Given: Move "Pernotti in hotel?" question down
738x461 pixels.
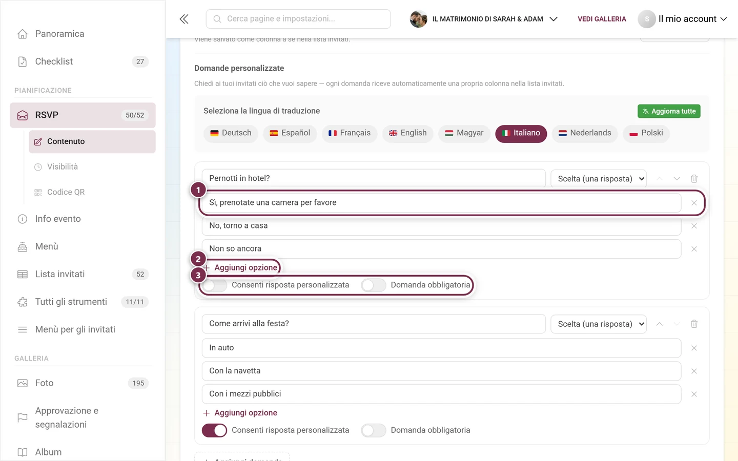Looking at the screenshot, I should (x=676, y=179).
